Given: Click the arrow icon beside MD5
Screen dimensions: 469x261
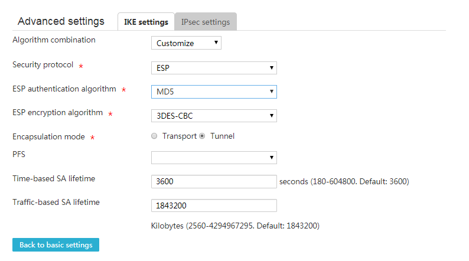Looking at the screenshot, I should 272,92.
